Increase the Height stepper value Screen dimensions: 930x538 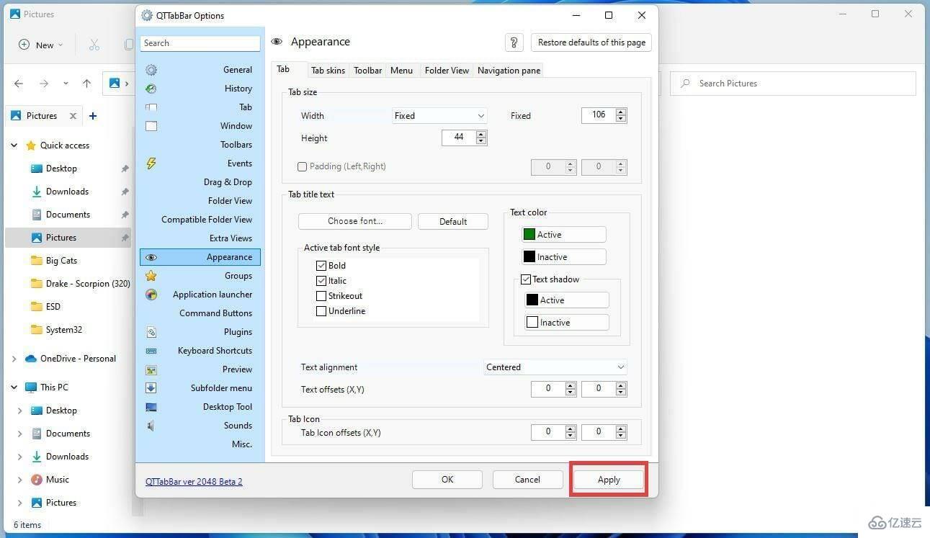[x=482, y=133]
